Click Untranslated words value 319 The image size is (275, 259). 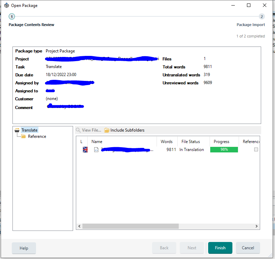(207, 75)
